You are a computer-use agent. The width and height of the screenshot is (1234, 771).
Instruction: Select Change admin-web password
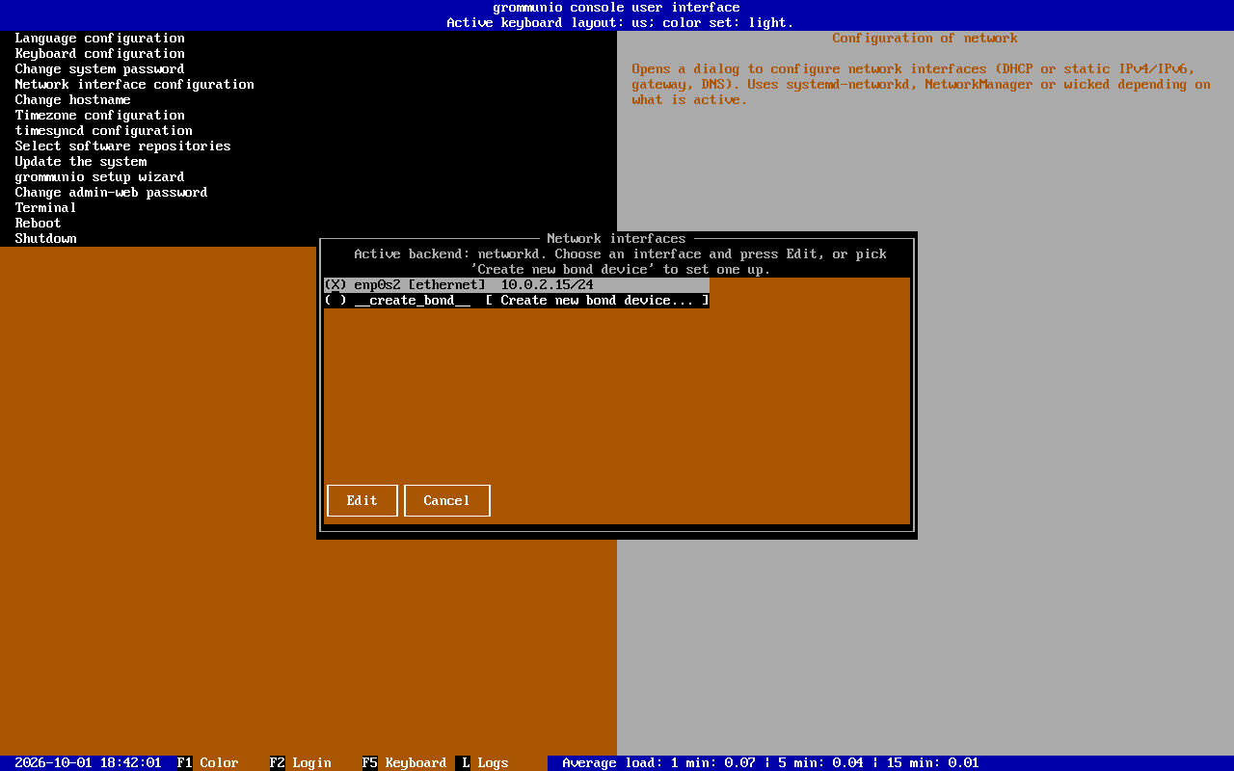pos(112,193)
